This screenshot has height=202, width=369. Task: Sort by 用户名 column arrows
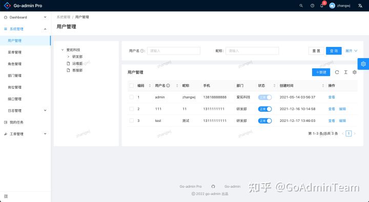(177, 86)
